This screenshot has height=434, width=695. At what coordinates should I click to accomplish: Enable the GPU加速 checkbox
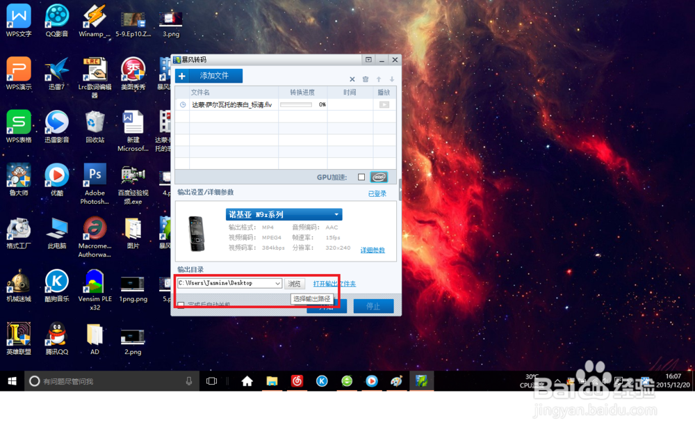click(361, 177)
